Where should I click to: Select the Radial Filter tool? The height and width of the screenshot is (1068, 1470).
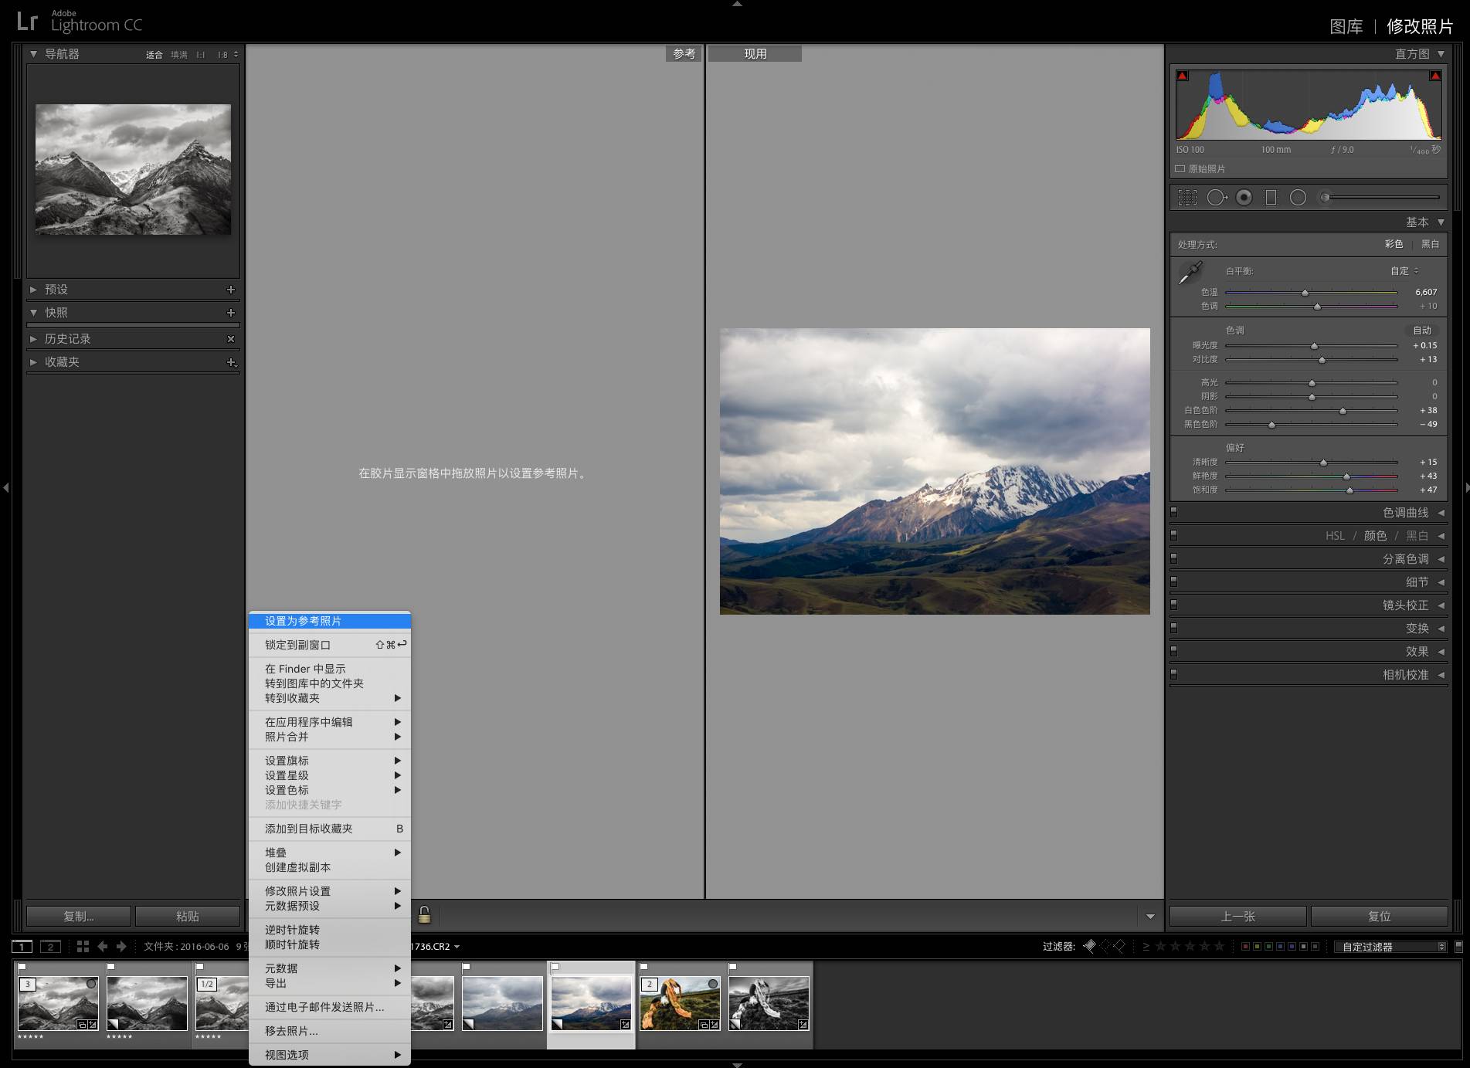[1298, 198]
